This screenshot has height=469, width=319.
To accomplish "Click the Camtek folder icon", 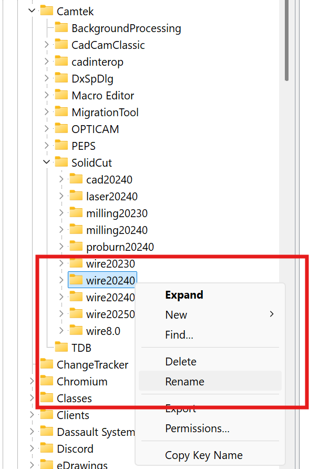I will pyautogui.click(x=47, y=10).
